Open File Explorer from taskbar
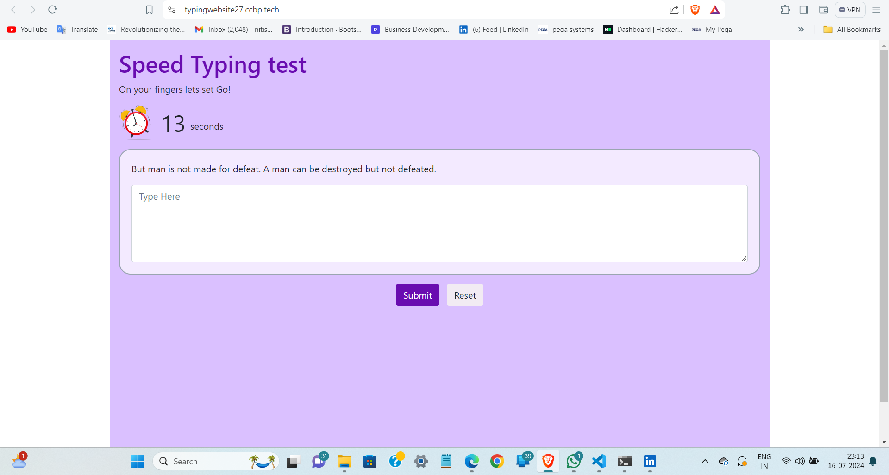This screenshot has width=889, height=475. pos(344,461)
